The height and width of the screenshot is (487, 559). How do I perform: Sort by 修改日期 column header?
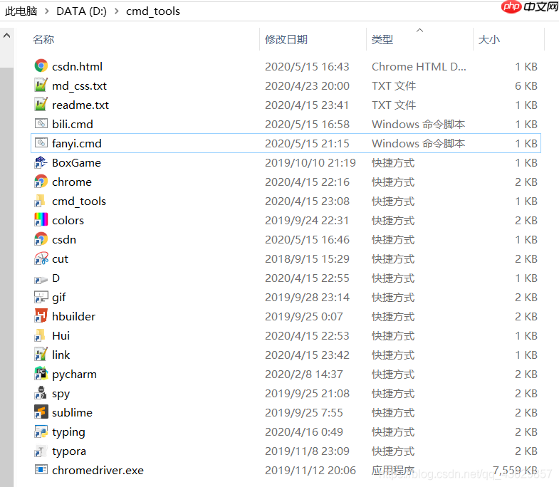pyautogui.click(x=286, y=40)
